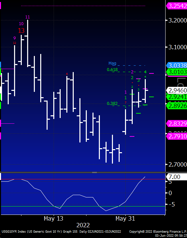Click the magenta 11 count above the high bar
This screenshot has height=238, width=187.
(27, 17)
